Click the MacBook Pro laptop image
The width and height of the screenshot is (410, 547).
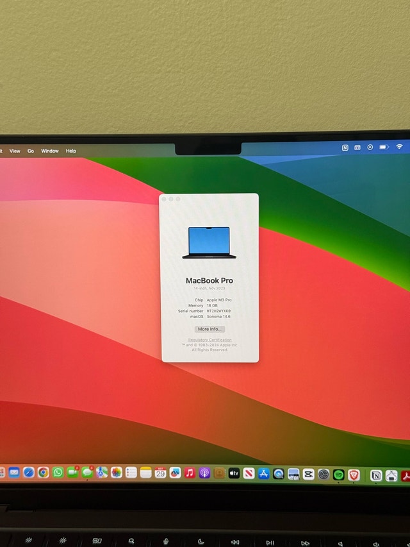[209, 242]
